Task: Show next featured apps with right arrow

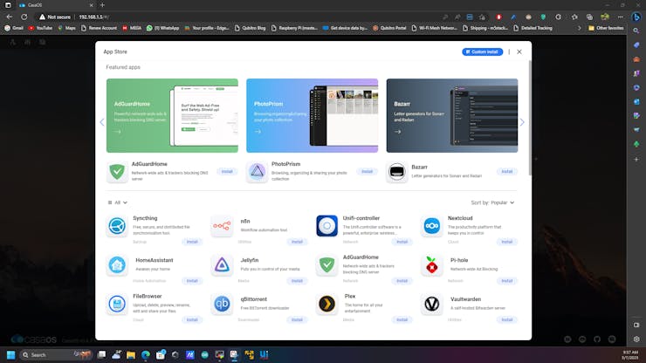Action: click(522, 122)
